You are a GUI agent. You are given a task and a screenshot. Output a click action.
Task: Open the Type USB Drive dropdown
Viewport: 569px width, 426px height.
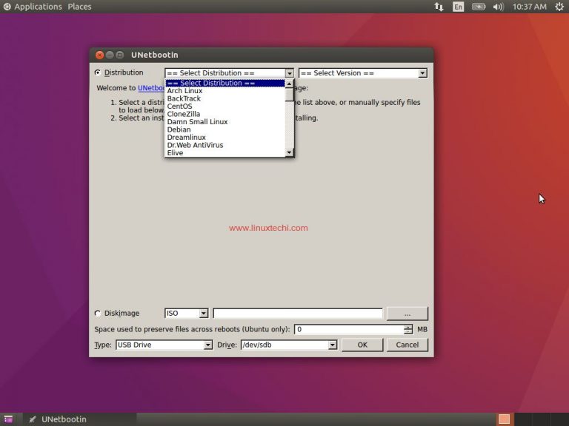(208, 345)
